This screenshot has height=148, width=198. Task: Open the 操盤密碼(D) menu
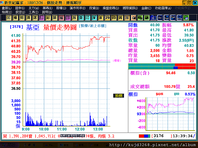click(x=111, y=8)
